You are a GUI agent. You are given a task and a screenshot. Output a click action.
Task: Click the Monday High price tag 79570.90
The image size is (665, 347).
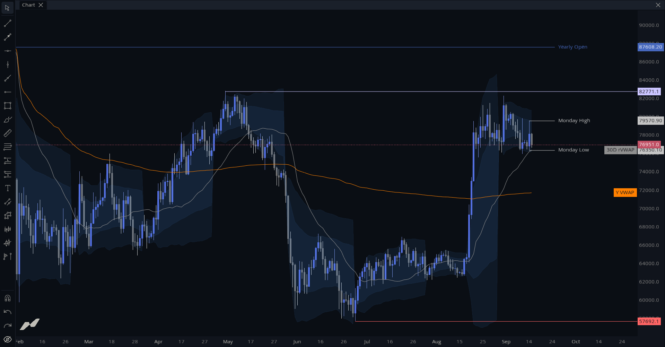pyautogui.click(x=650, y=121)
